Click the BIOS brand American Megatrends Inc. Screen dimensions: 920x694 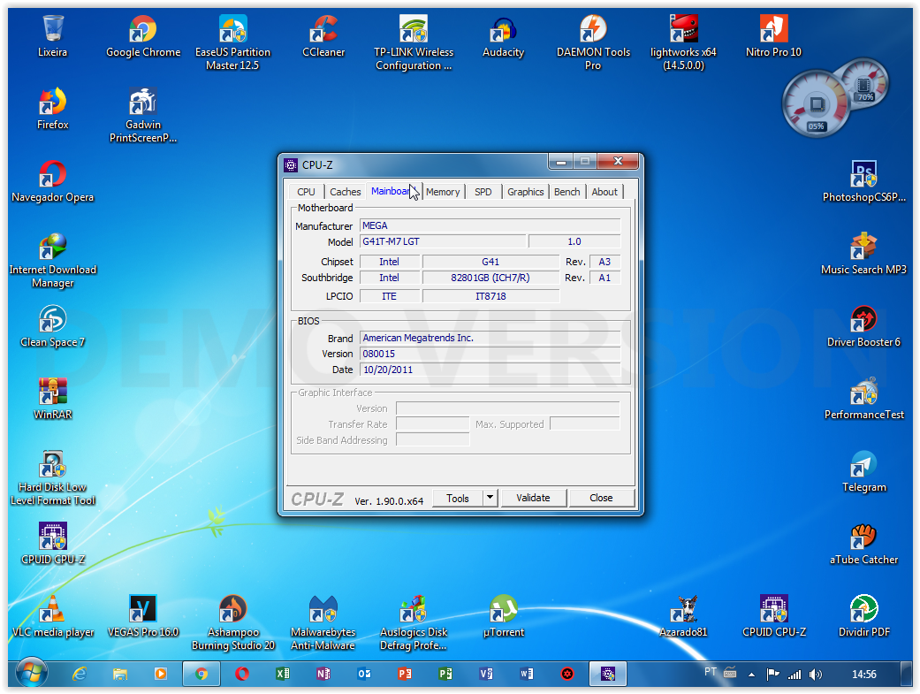click(490, 338)
